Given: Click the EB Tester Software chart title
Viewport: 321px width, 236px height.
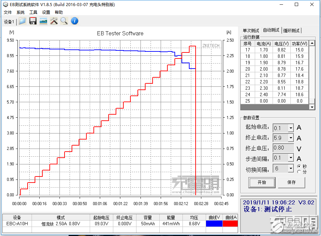Looking at the screenshot, I should [120, 33].
